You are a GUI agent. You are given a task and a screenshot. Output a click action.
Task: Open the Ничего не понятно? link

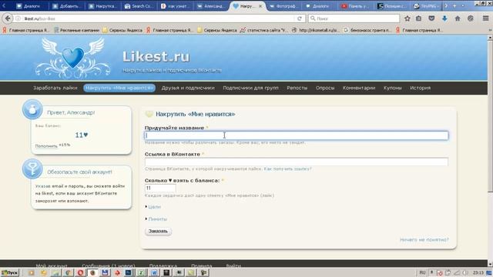click(x=424, y=239)
